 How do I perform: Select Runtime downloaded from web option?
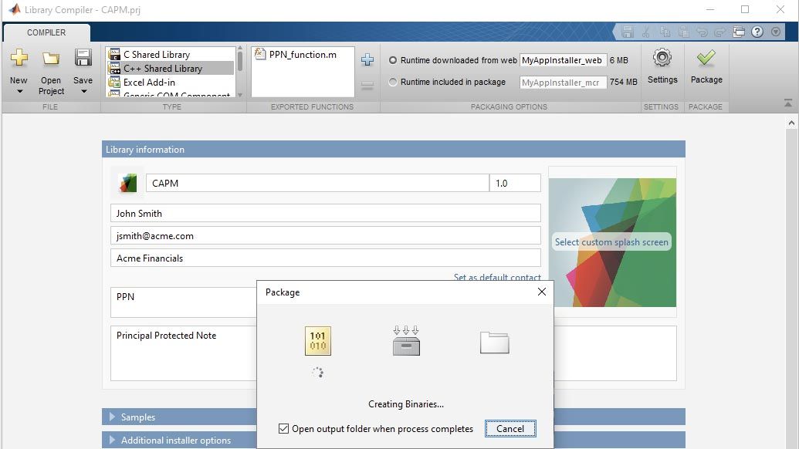[394, 60]
